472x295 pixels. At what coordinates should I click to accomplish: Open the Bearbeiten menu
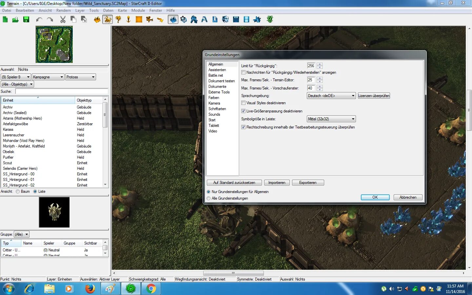pos(25,10)
